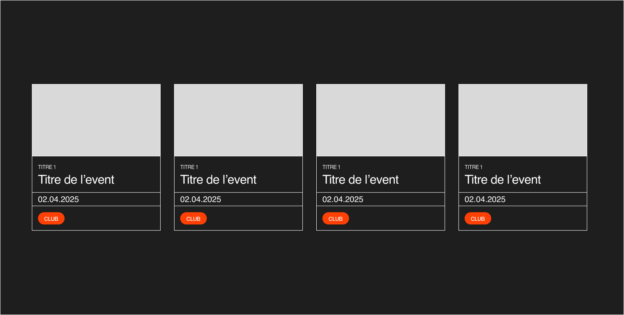
Task: Click the 02.04.2025 date on the first card
Action: tap(58, 200)
